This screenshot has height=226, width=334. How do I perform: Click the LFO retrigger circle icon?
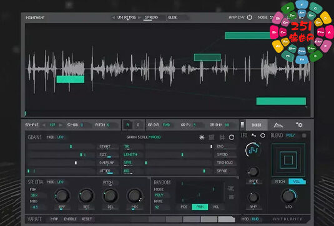coord(263,136)
